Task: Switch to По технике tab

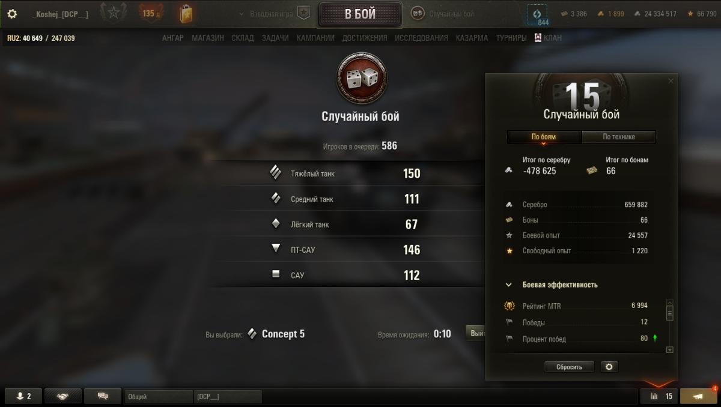Action: (x=619, y=137)
